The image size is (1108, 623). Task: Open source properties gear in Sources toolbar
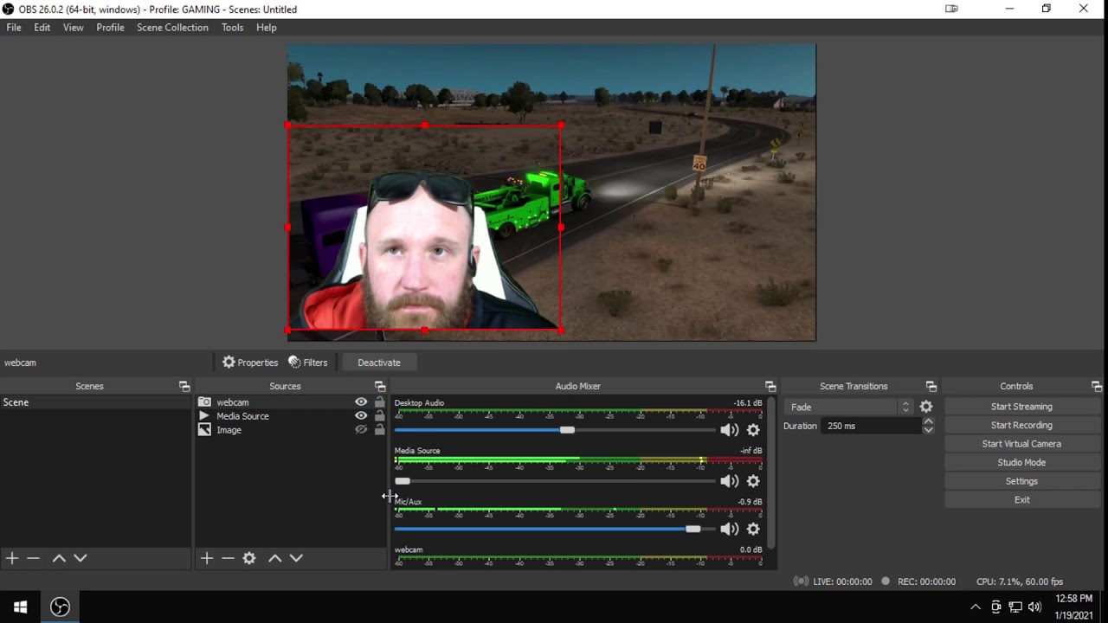[249, 558]
